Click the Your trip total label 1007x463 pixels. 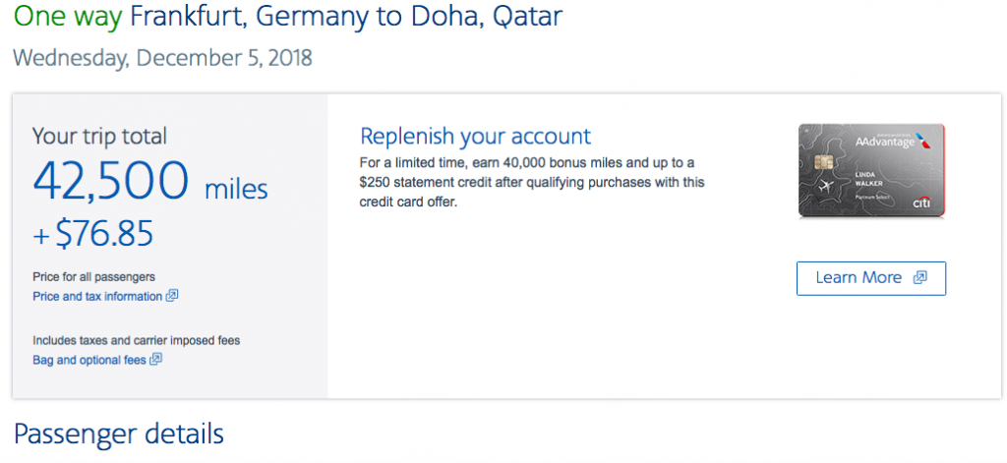99,136
